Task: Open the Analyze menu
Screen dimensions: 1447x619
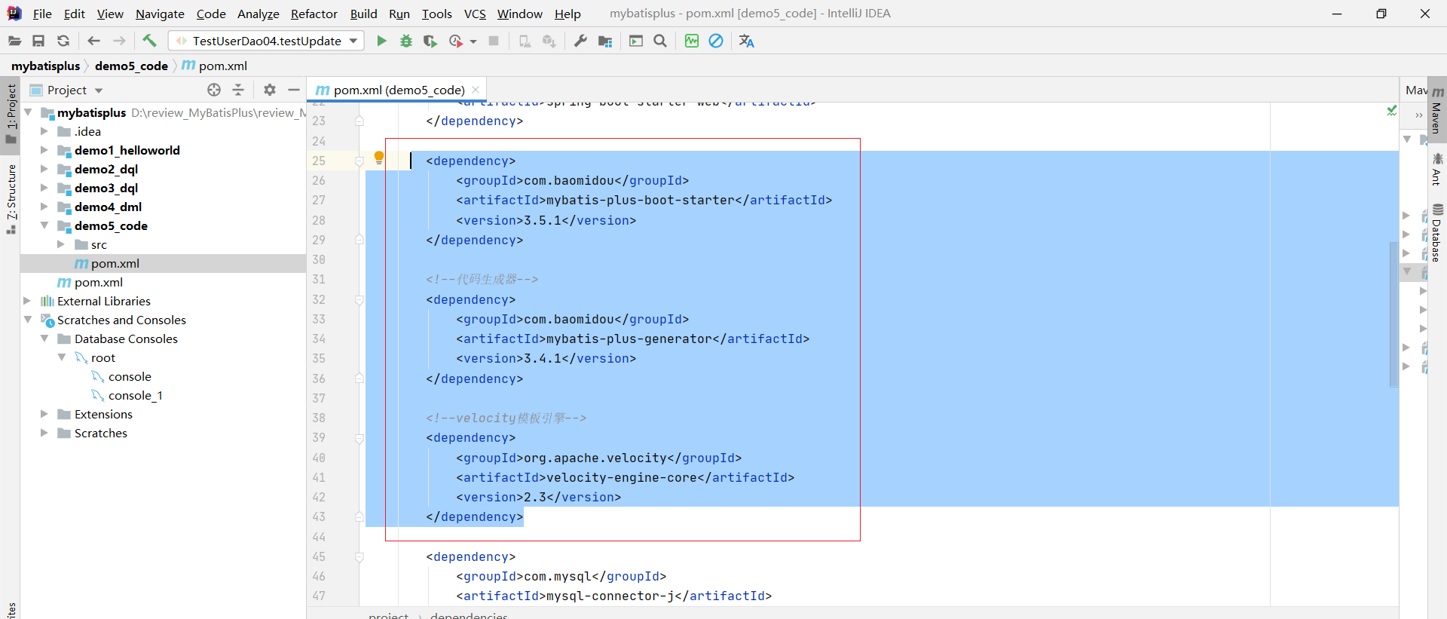Action: 258,14
